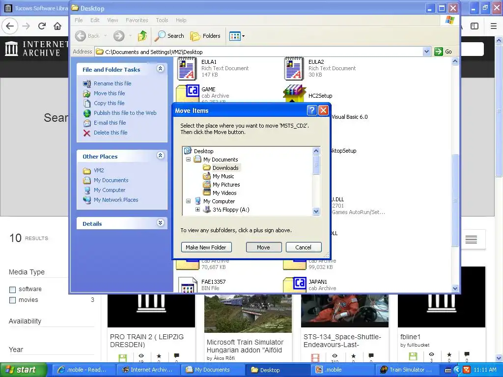Open My Computer in Other Places
This screenshot has height=377, width=503.
pos(110,190)
